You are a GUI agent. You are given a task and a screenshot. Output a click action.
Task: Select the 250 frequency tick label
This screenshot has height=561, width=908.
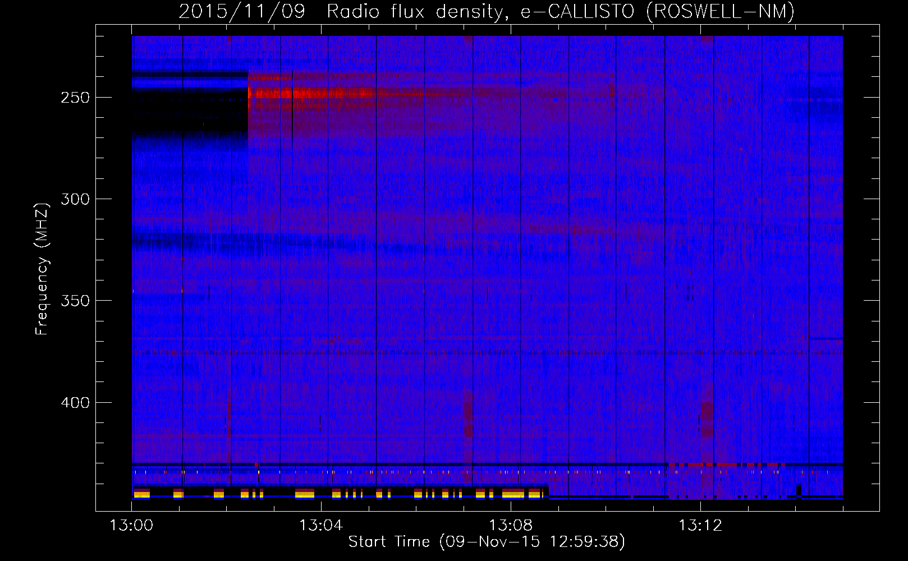(75, 98)
